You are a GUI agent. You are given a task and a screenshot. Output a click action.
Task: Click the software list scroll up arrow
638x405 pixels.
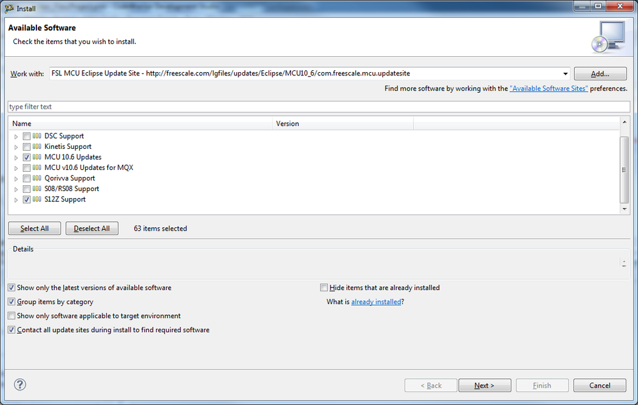[x=624, y=122]
